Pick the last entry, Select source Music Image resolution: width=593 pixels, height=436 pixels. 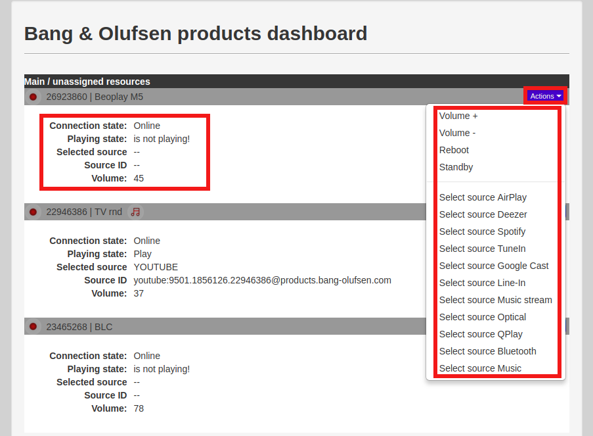pyautogui.click(x=480, y=368)
